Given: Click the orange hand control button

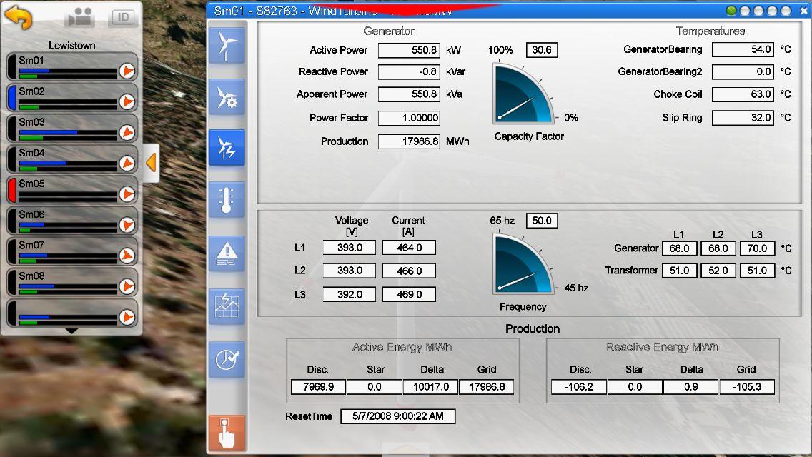Looking at the screenshot, I should click(x=227, y=433).
